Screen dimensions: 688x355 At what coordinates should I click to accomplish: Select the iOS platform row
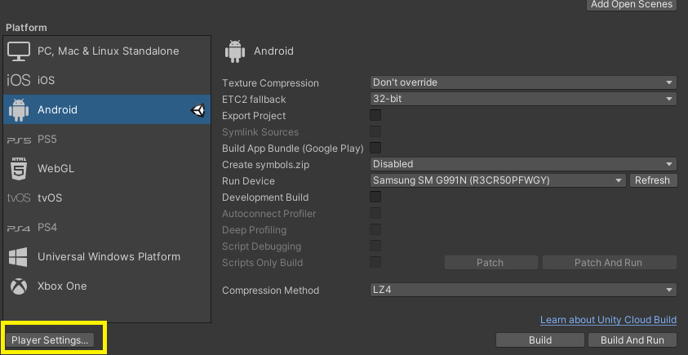pyautogui.click(x=107, y=80)
